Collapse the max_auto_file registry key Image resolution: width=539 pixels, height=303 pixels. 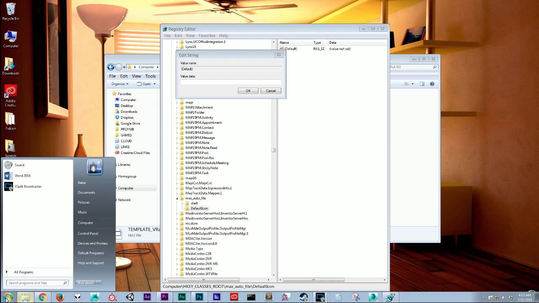(177, 198)
